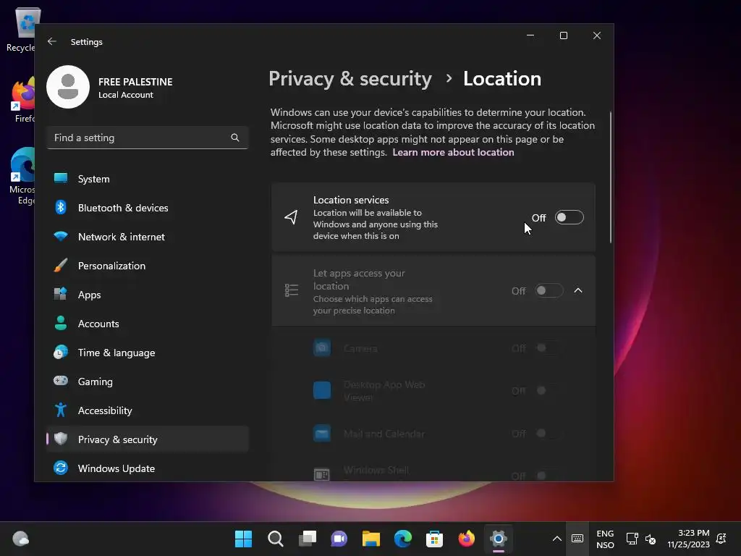Toggle Mail and Calendar location switch
Image resolution: width=741 pixels, height=556 pixels.
[x=549, y=433]
